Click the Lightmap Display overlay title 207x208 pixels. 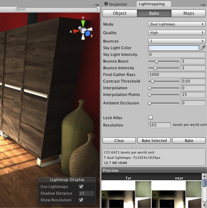pyautogui.click(x=67, y=180)
